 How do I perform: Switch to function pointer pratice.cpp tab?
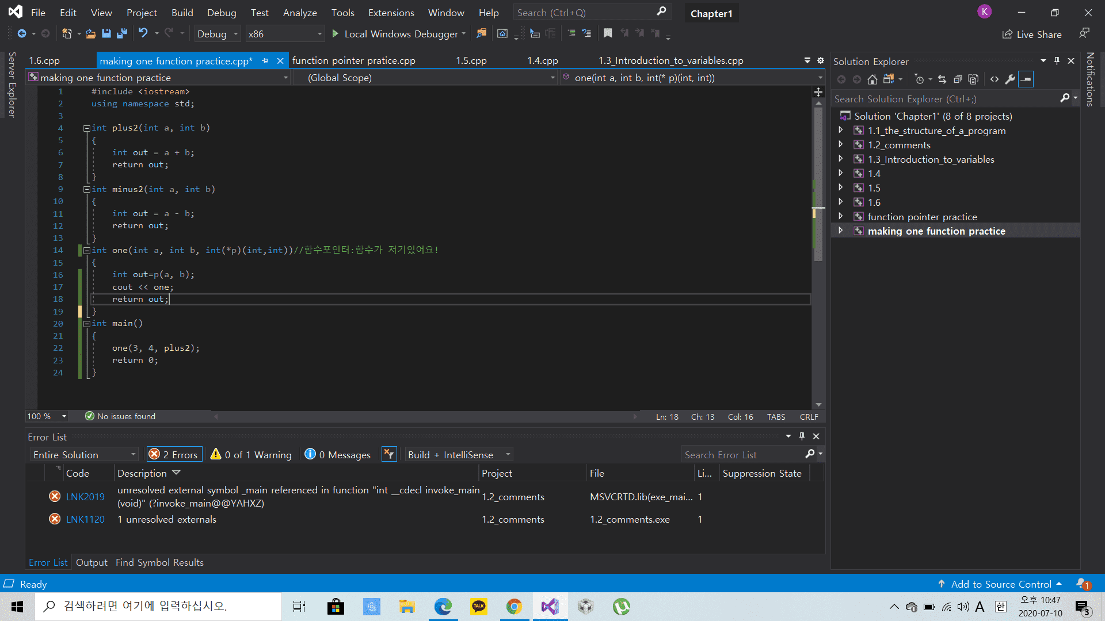pyautogui.click(x=353, y=60)
